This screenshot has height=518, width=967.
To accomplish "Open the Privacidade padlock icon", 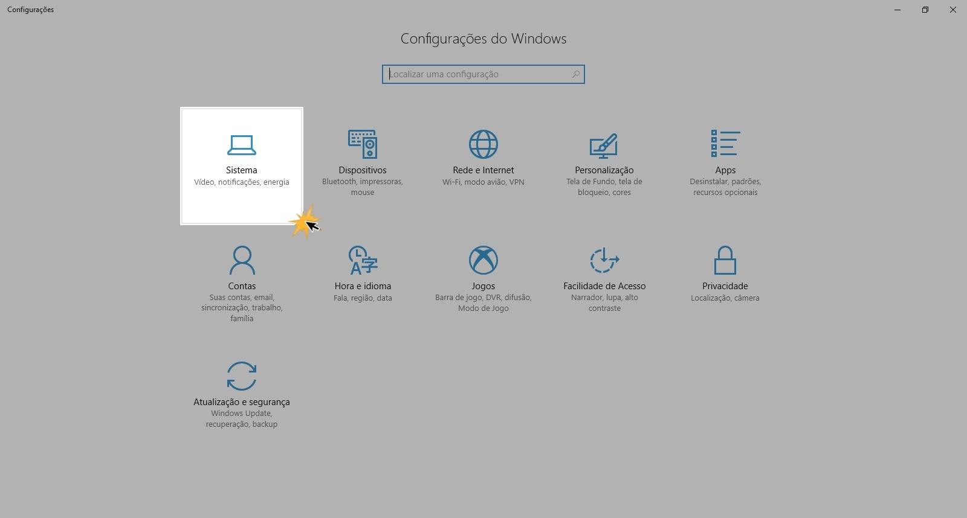I will pos(725,260).
